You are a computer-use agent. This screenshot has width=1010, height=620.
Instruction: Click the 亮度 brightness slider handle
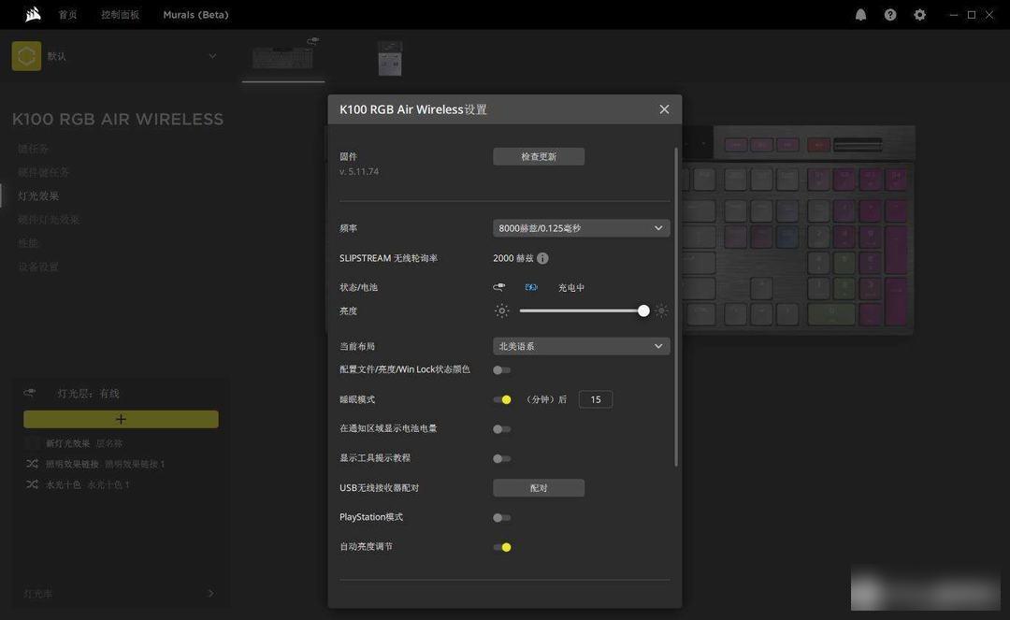tap(643, 311)
